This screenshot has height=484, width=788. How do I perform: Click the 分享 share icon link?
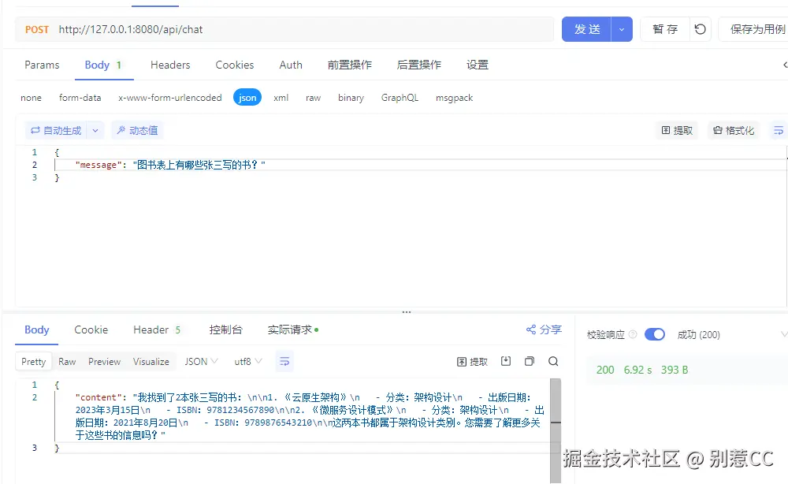[x=544, y=329]
